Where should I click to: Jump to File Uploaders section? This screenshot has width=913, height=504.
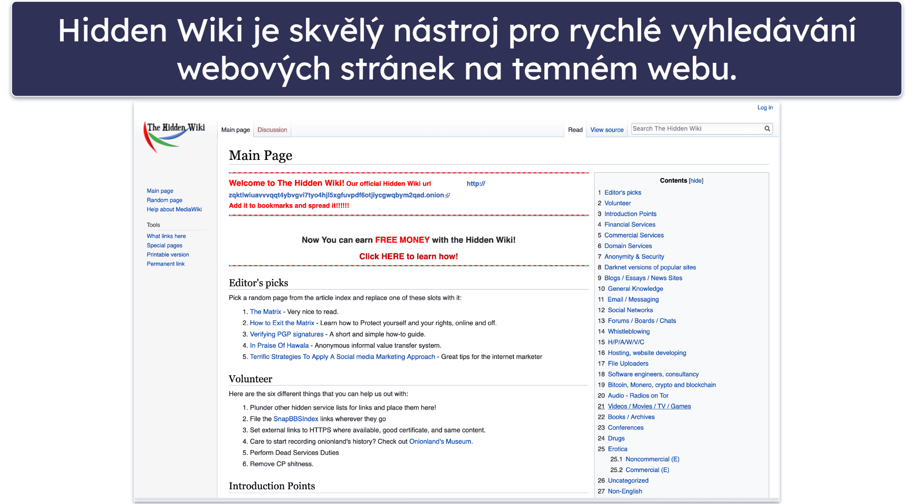point(628,364)
